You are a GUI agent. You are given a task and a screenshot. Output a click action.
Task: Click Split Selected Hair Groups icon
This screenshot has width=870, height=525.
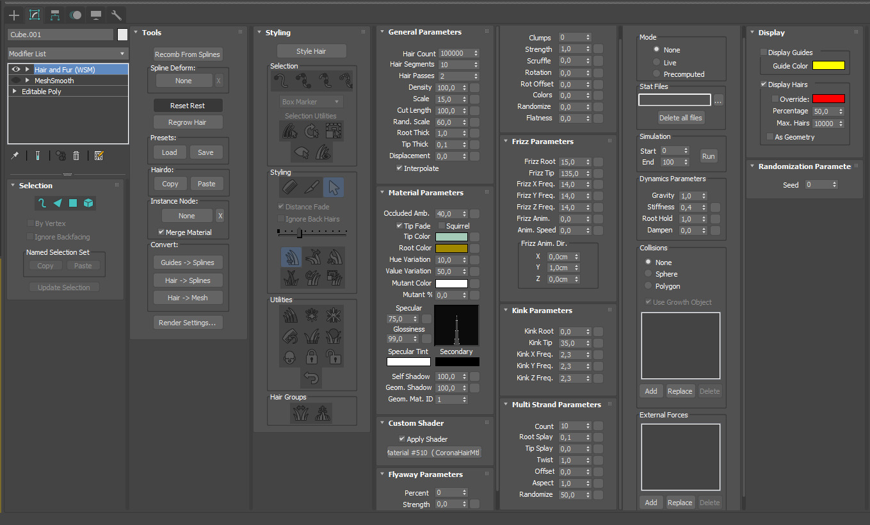coord(301,414)
